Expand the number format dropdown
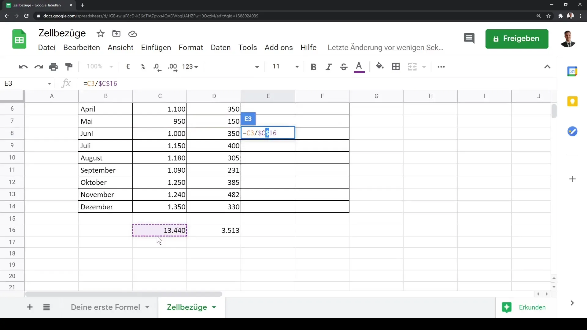The image size is (587, 330). [190, 67]
